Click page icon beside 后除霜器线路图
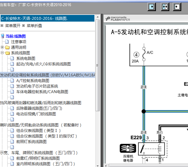This screenshot has width=188, height=167. [x=12, y=108]
